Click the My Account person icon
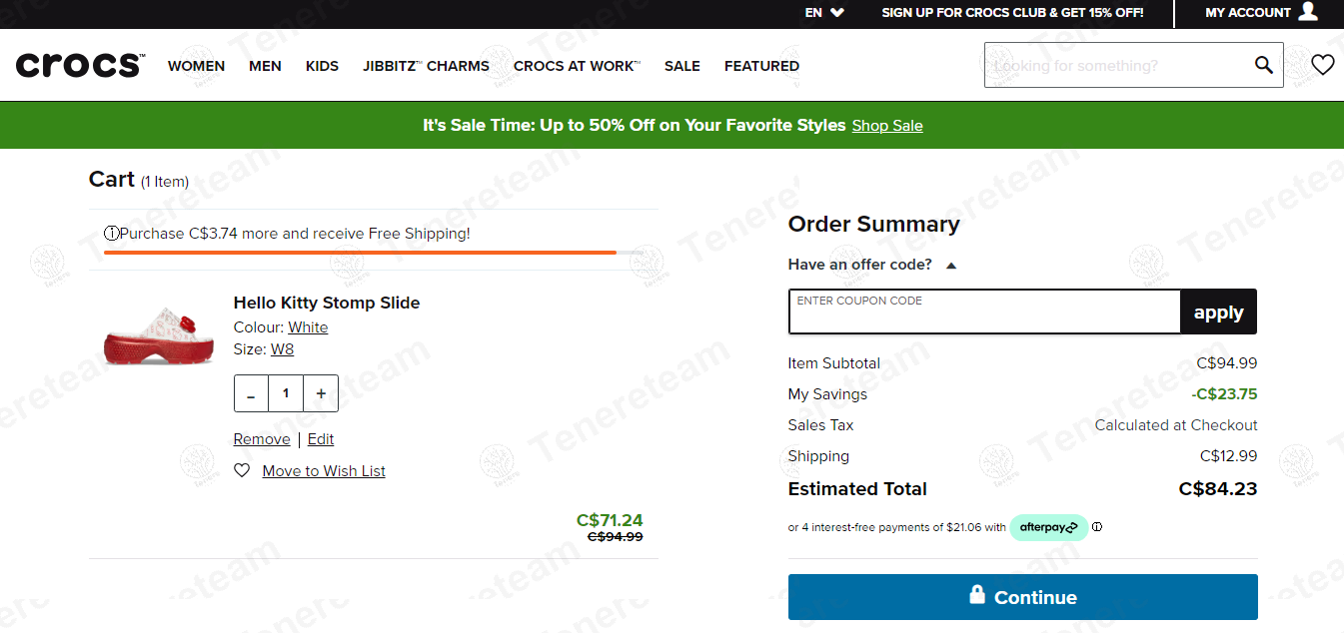Image resolution: width=1344 pixels, height=633 pixels. 1306,13
